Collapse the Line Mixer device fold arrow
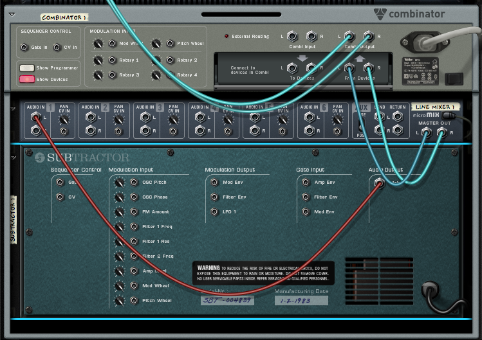The height and width of the screenshot is (340, 482). 13,109
